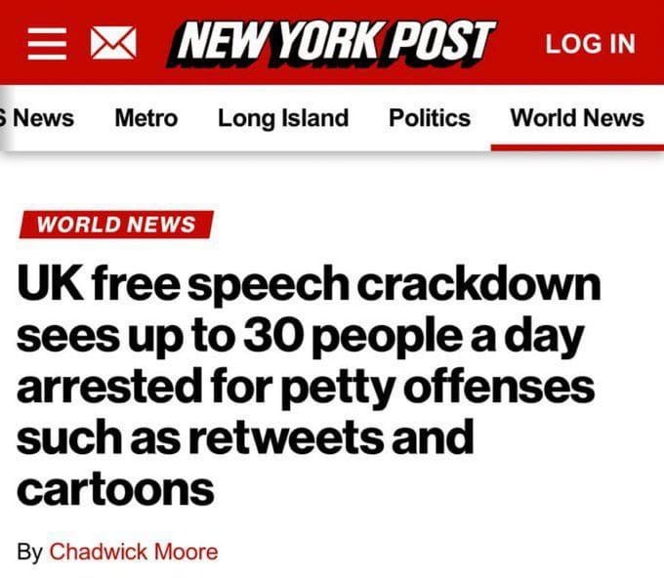This screenshot has width=664, height=578.
Task: Open the Politics section tab
Action: pos(430,118)
